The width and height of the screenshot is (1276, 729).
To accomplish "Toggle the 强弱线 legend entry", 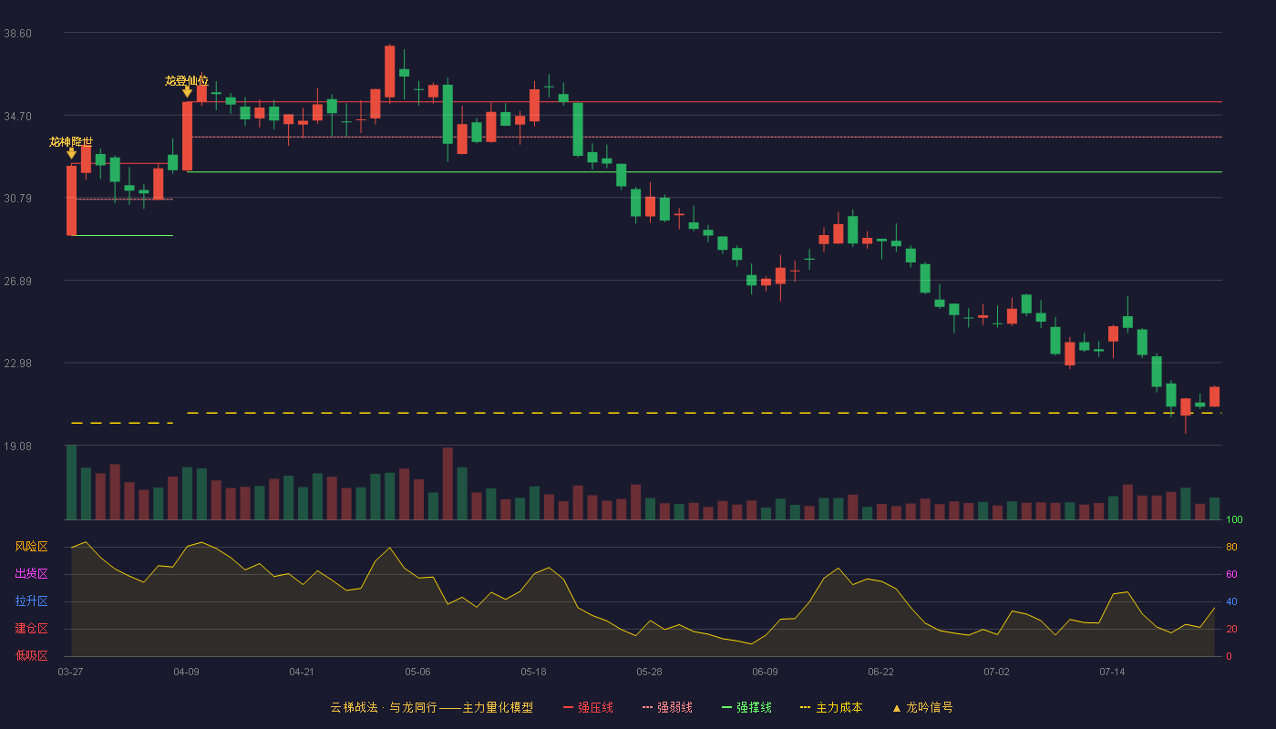I will (667, 707).
